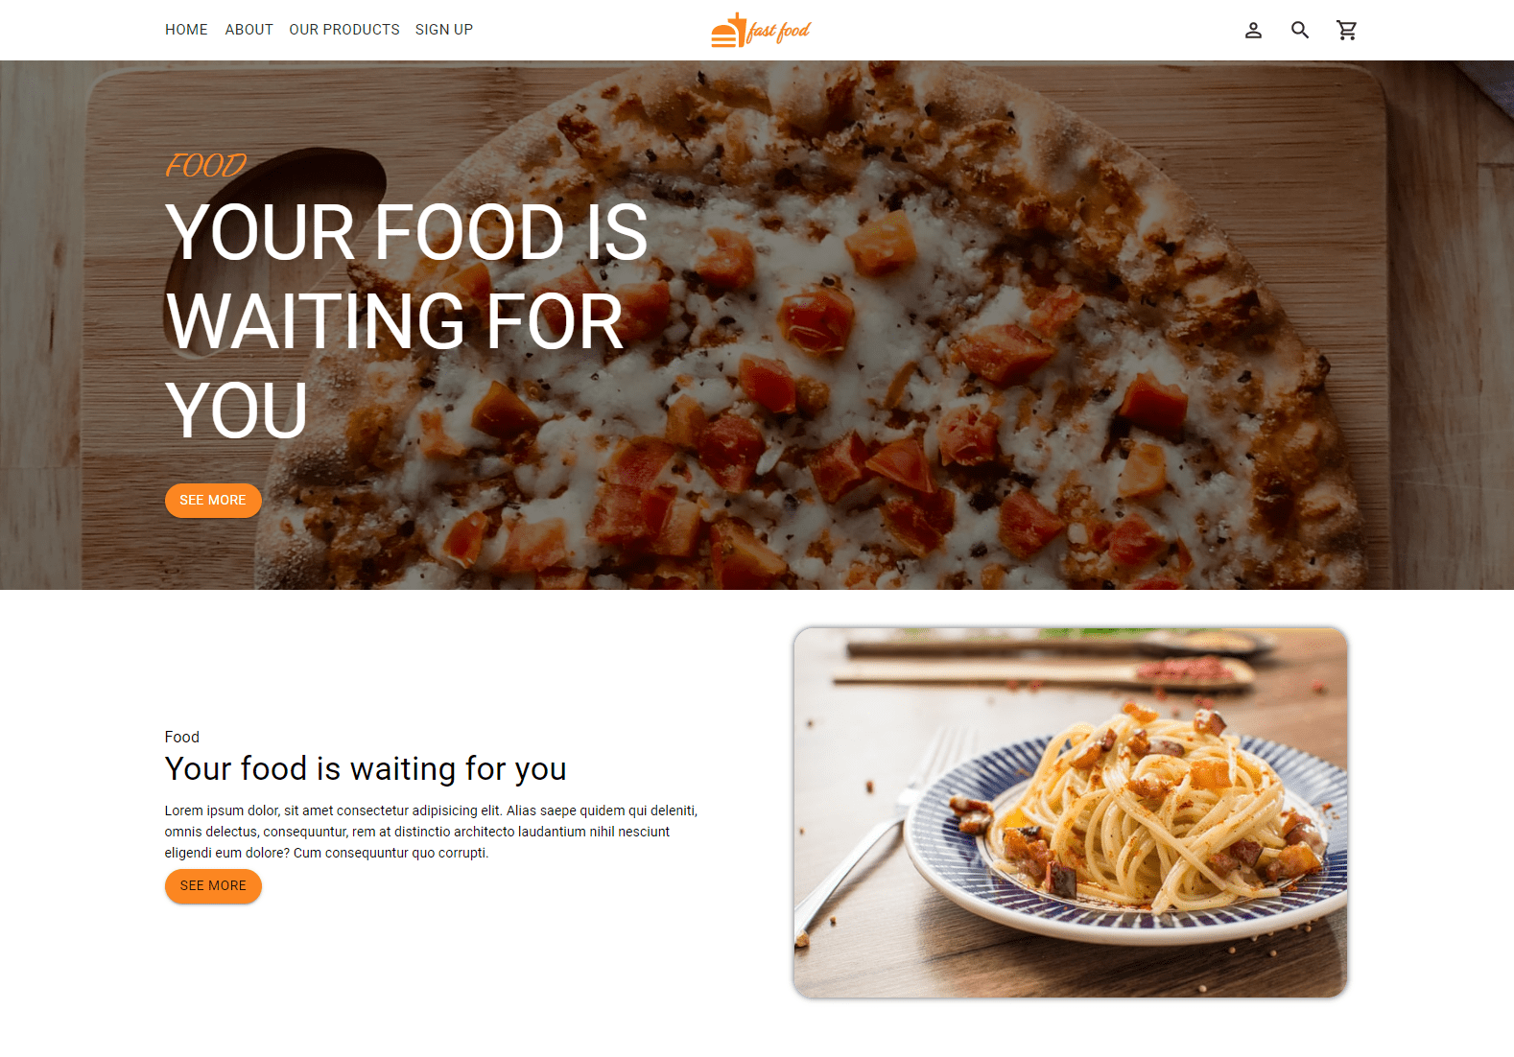Screen dimensions: 1514x1057
Task: Click the SIGN UP nav link
Action: [444, 30]
